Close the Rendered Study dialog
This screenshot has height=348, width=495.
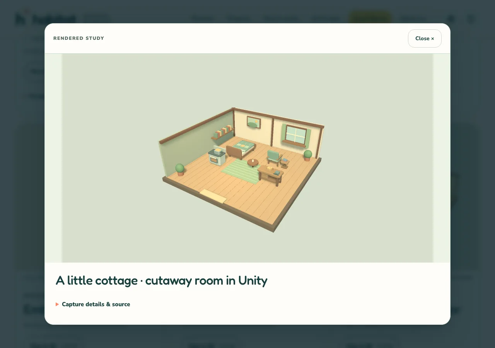click(x=425, y=38)
